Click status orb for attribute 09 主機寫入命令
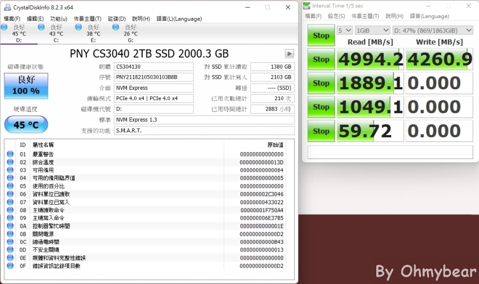The image size is (479, 284). (10, 218)
